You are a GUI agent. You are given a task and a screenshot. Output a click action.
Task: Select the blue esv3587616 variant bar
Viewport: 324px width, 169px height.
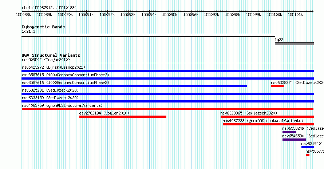134,86
